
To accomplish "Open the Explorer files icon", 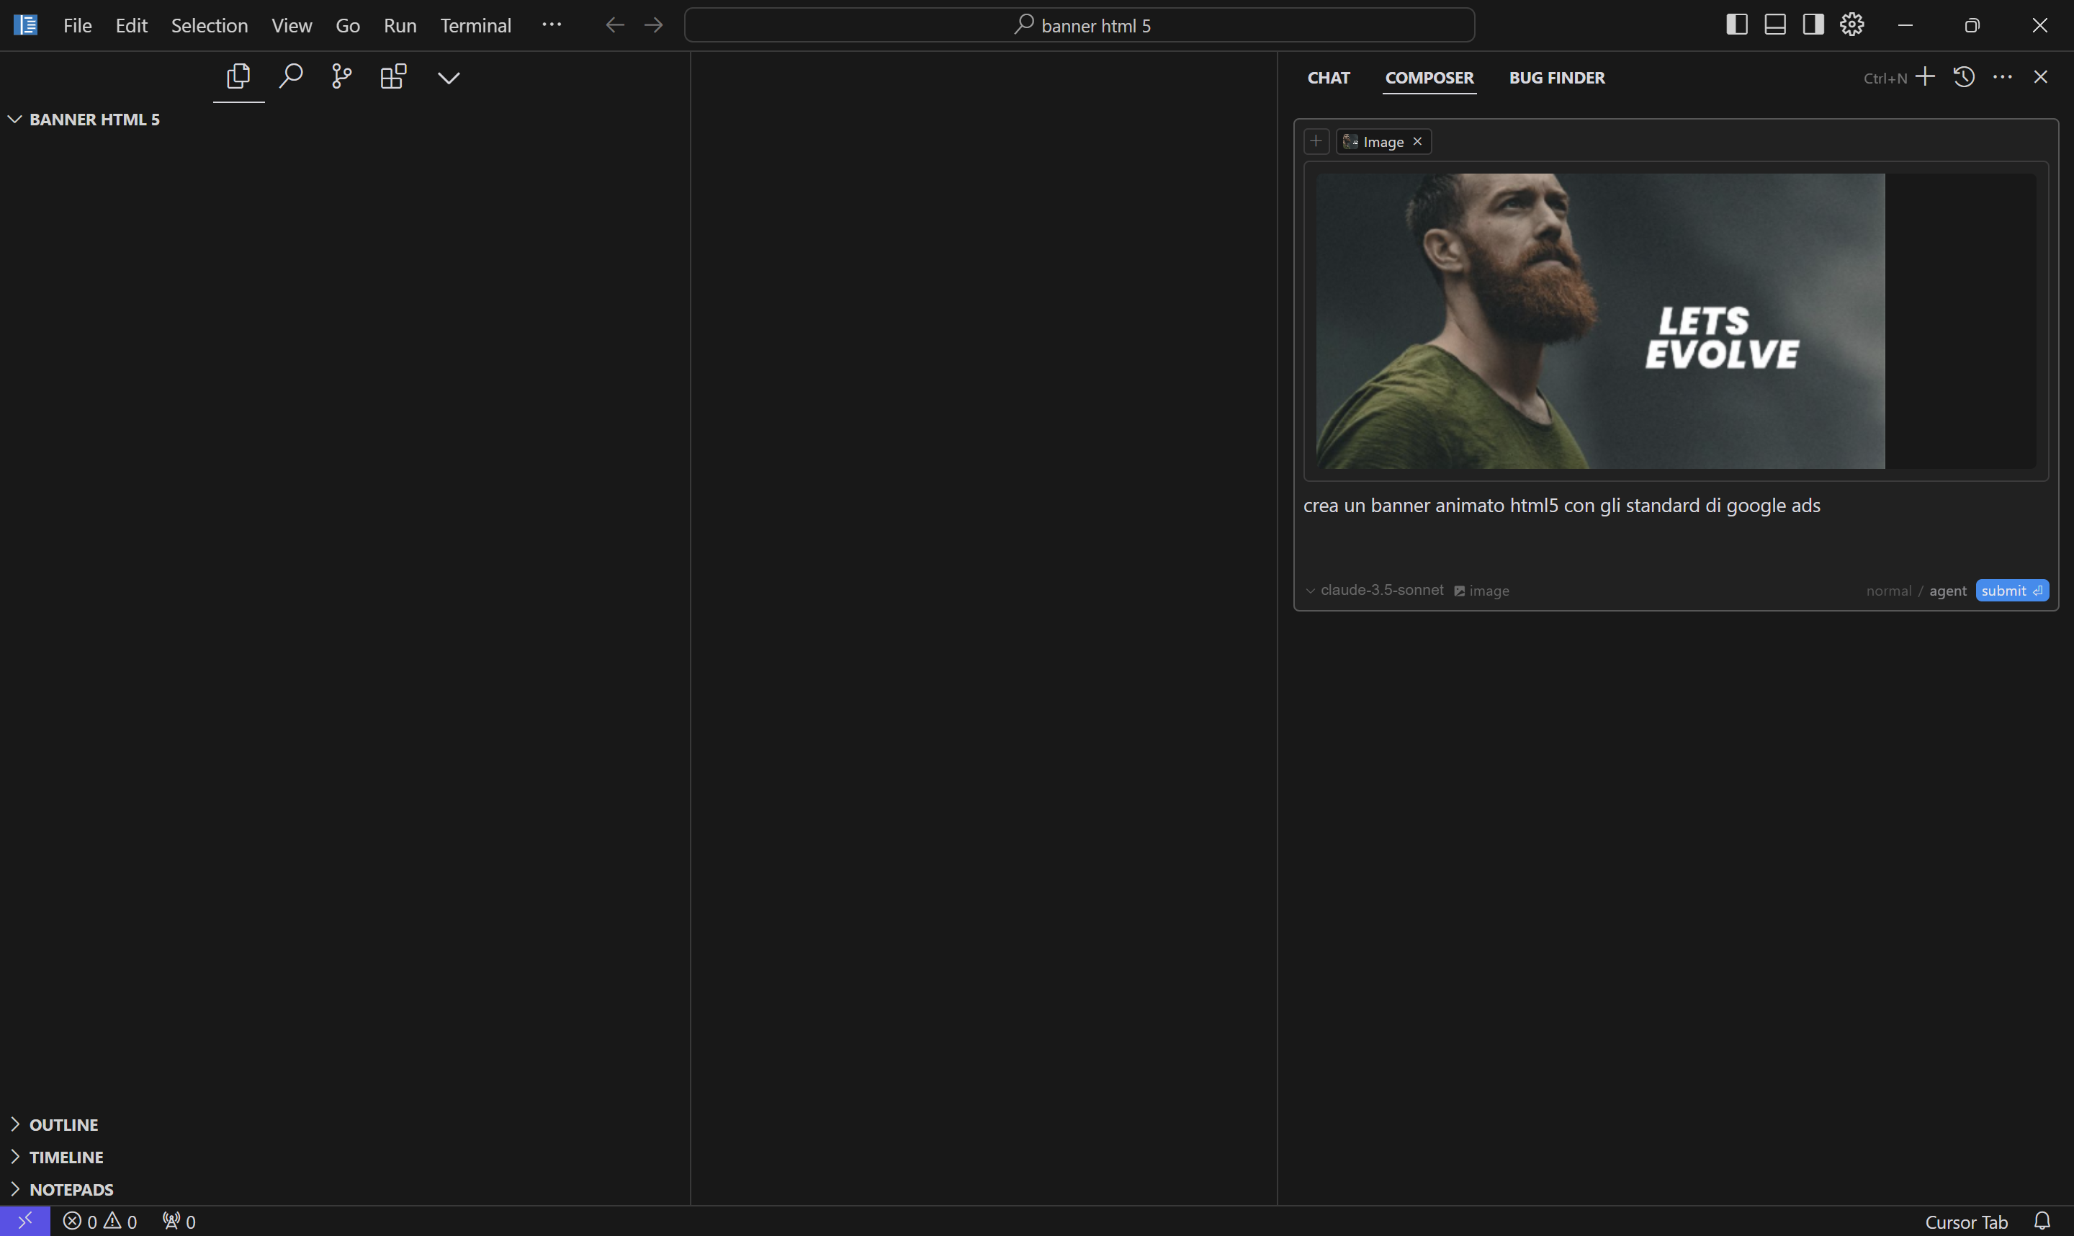I will [238, 76].
